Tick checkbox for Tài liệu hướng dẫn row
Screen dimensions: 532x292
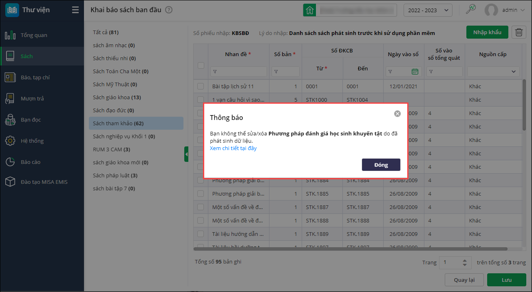(201, 234)
